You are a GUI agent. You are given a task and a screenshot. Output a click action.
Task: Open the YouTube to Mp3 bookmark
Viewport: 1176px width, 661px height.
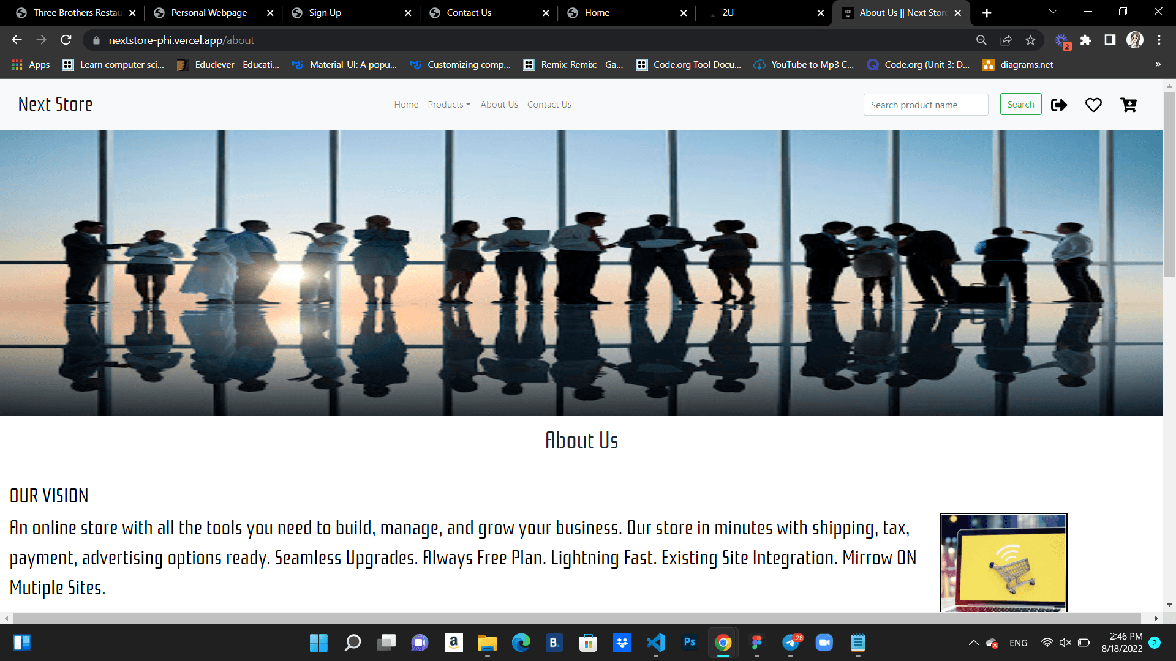point(804,64)
